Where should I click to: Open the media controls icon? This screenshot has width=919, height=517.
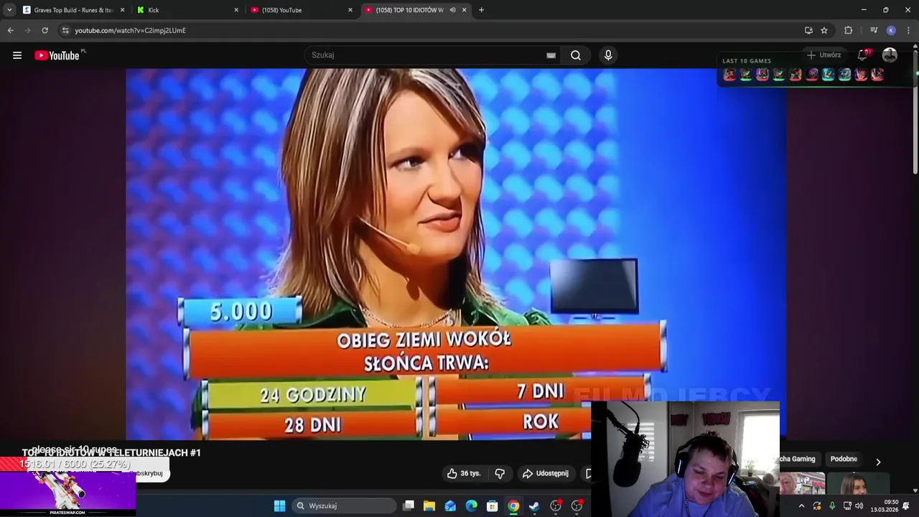(874, 30)
